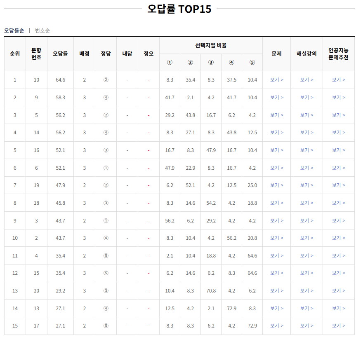Open 문제 보기 link for rank 15
This screenshot has height=337, width=356.
276,325
